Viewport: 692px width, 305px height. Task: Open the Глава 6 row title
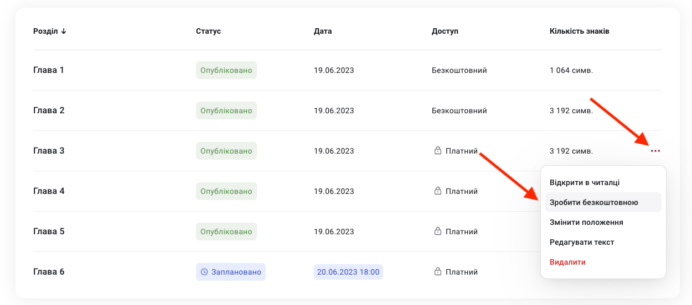point(49,272)
